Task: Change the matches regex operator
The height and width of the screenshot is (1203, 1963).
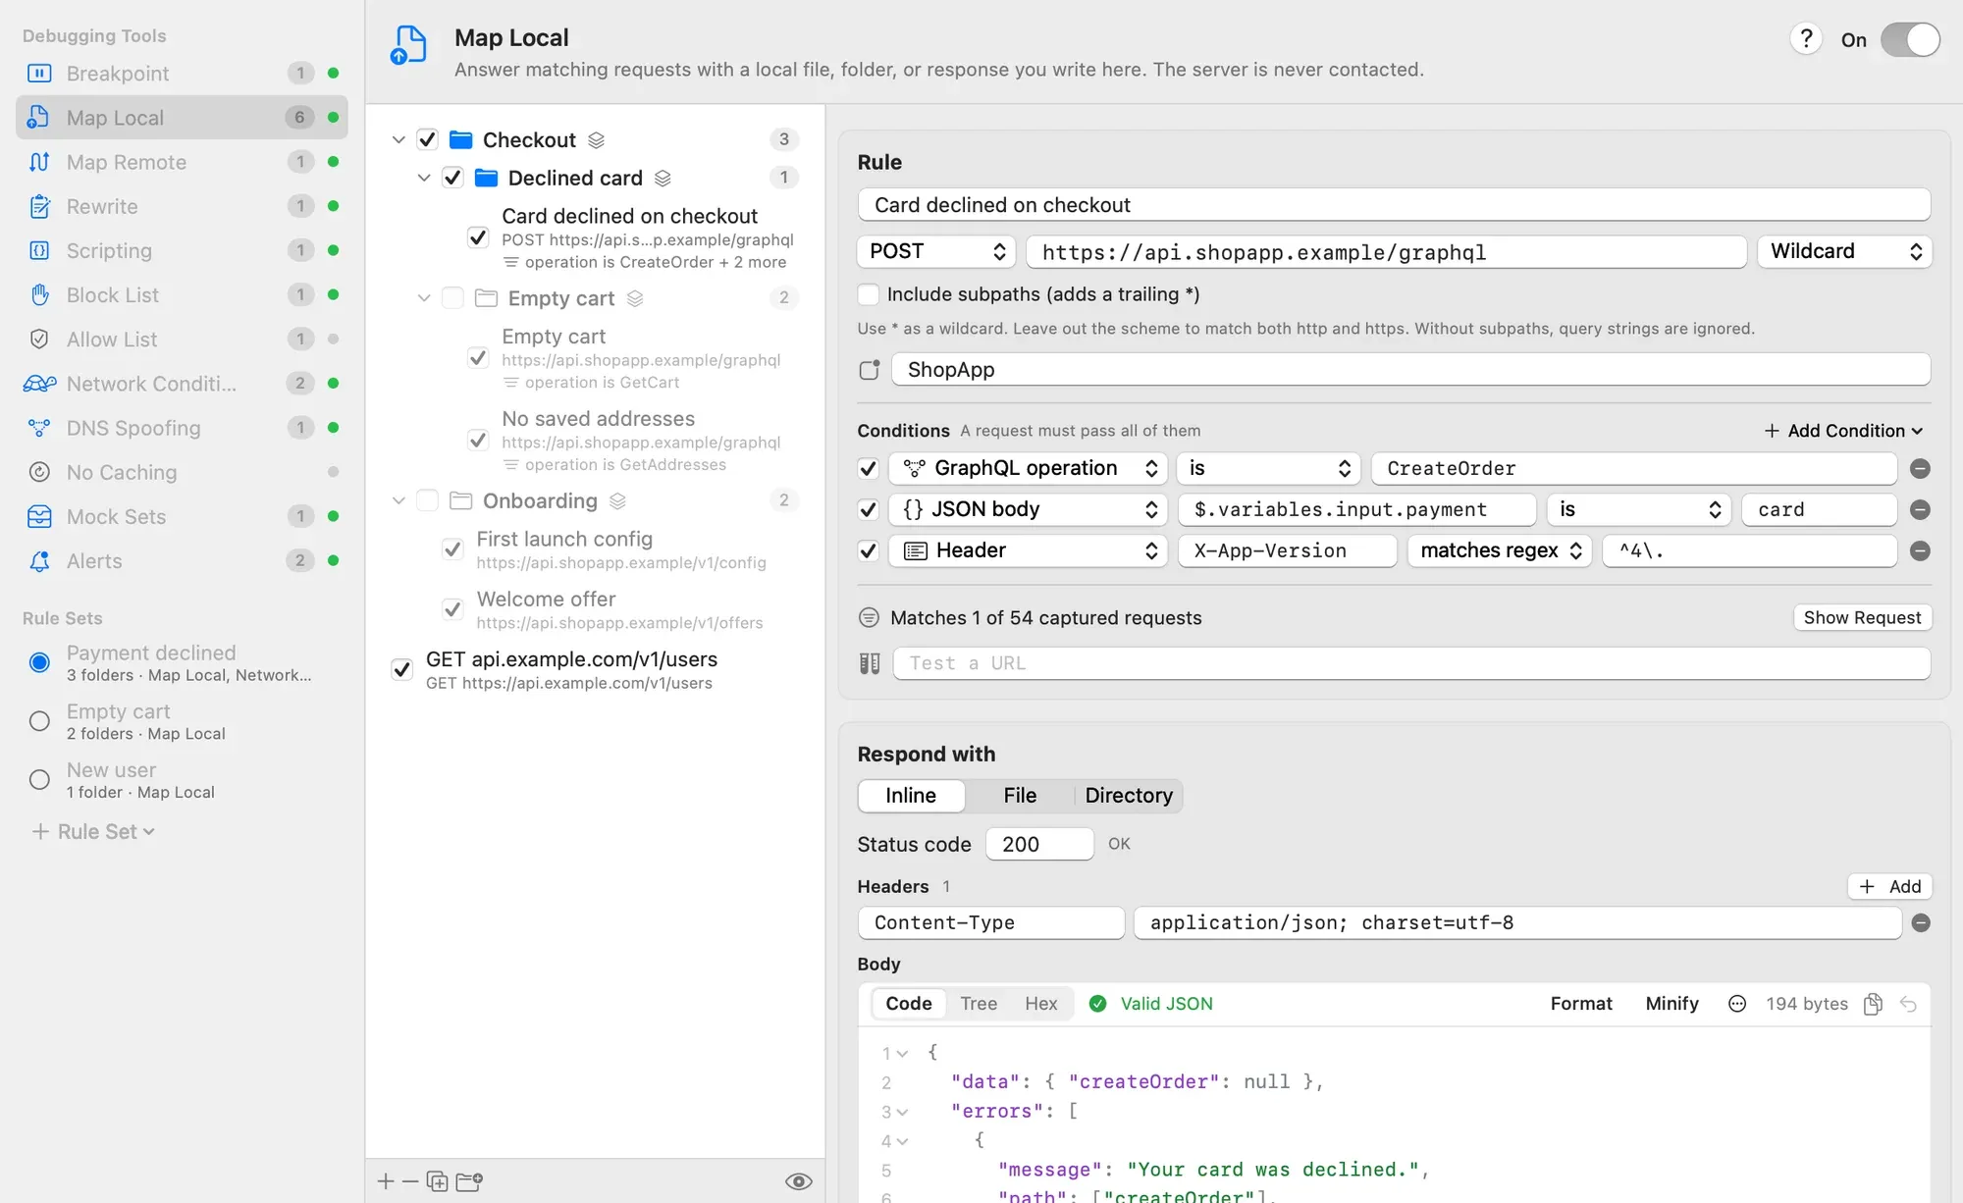Action: pyautogui.click(x=1499, y=550)
